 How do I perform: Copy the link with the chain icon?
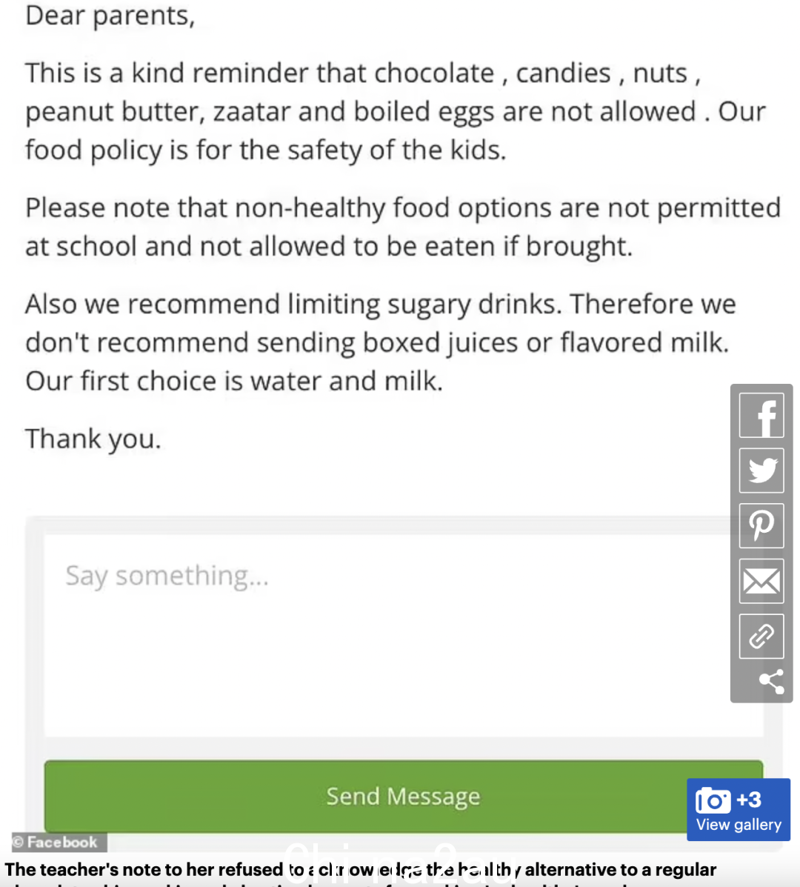click(761, 636)
